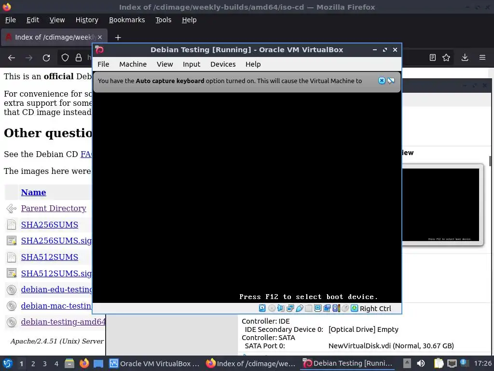The width and height of the screenshot is (494, 371).
Task: Open Firefox downloads panel
Action: coord(465,57)
